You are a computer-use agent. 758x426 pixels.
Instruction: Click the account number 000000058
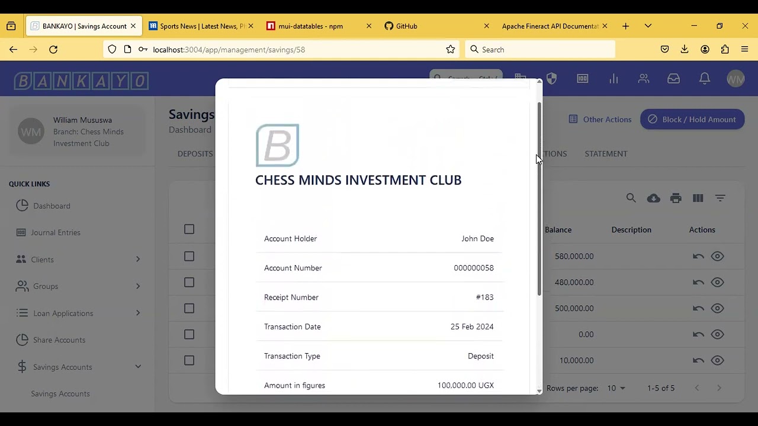tap(474, 268)
